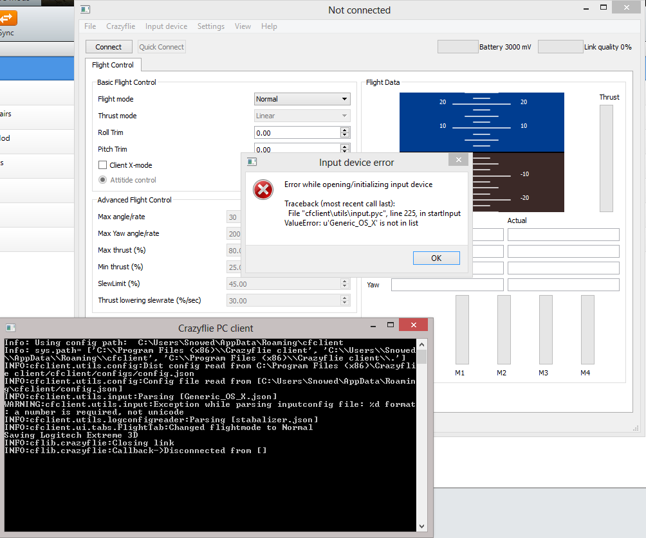Toggle the Client X-mode checkbox
The image size is (646, 538).
(102, 165)
